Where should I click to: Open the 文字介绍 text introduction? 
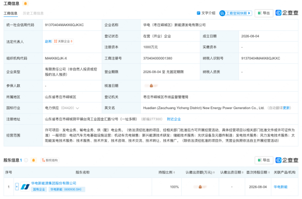[x=206, y=13]
